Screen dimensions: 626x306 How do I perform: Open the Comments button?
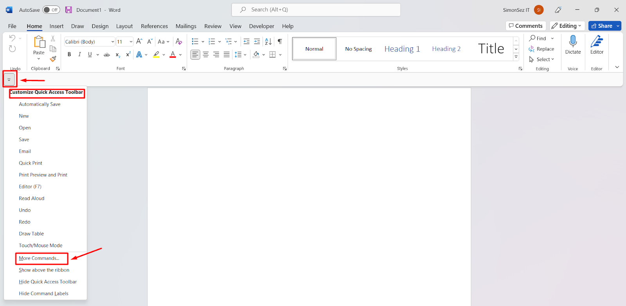[x=526, y=26]
